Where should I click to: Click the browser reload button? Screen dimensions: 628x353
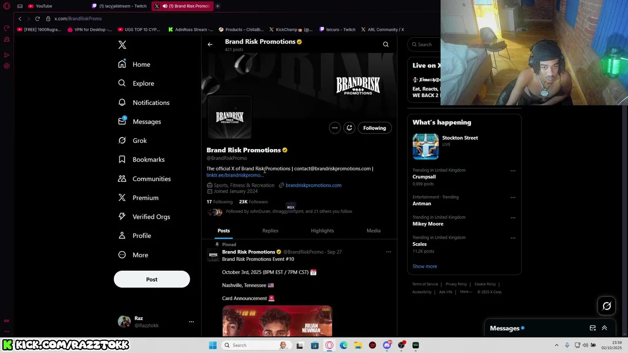(37, 19)
